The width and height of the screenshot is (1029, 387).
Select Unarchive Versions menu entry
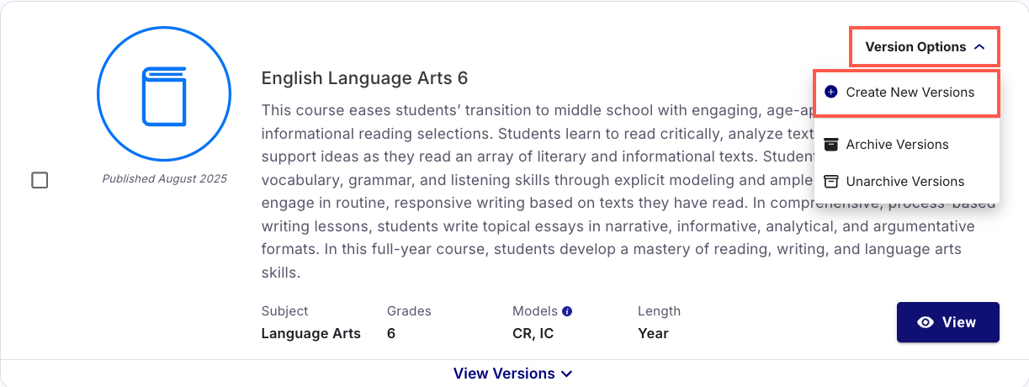[906, 181]
